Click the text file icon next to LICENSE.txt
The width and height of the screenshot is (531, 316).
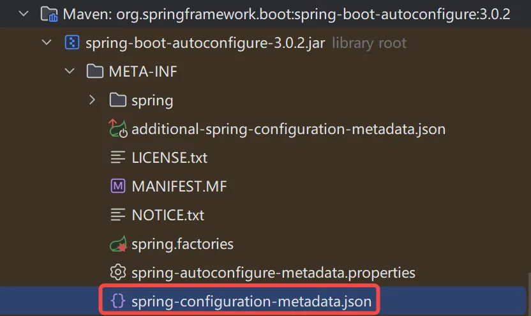118,158
